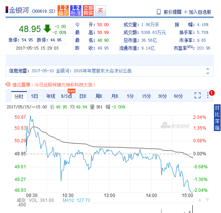Screen dimensions: 221x213
Task: Add stock via 加入自选股 plus icon
Action: [x=186, y=12]
